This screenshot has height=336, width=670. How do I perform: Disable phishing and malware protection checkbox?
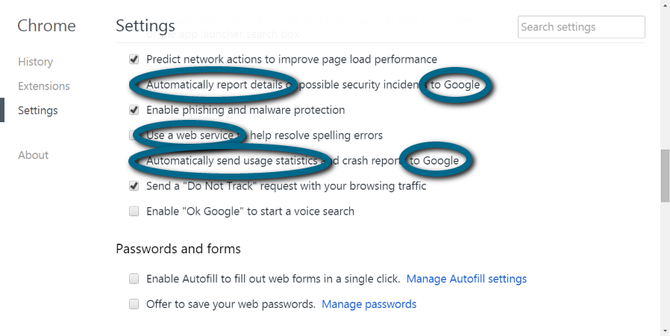(134, 110)
